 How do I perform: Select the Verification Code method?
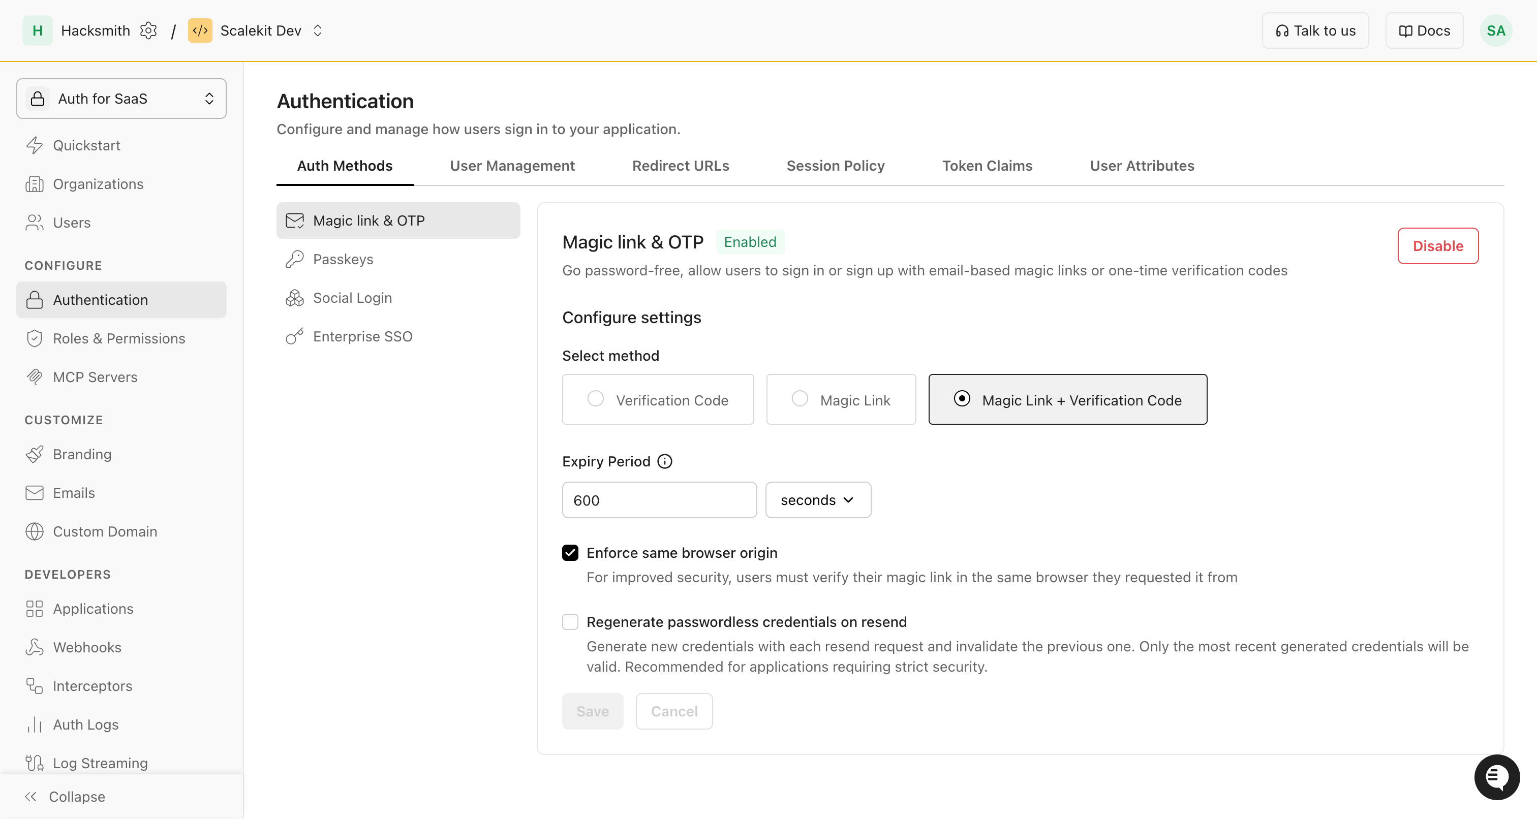658,399
